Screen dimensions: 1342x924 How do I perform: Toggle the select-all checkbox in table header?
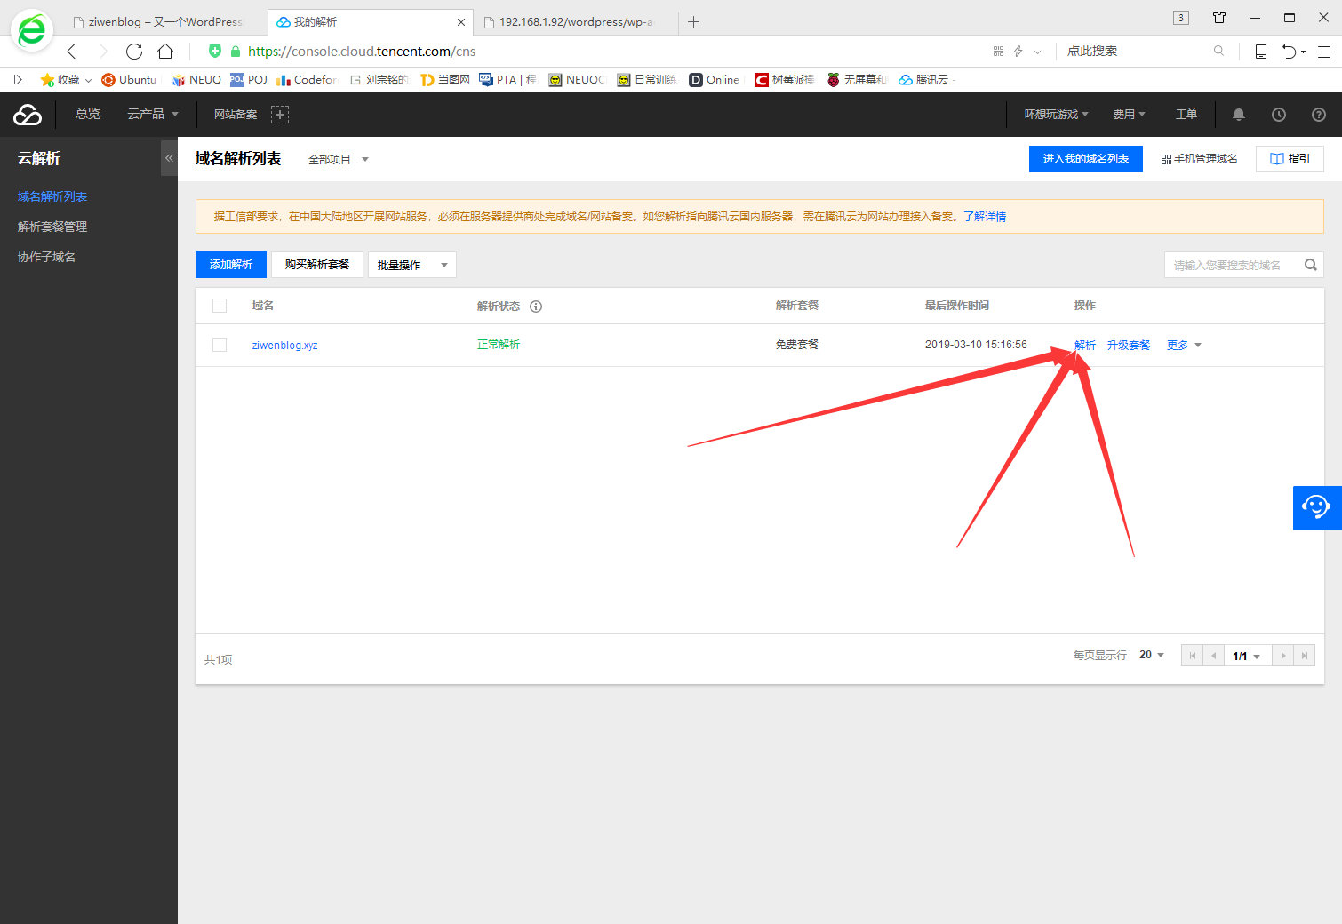[x=220, y=306]
